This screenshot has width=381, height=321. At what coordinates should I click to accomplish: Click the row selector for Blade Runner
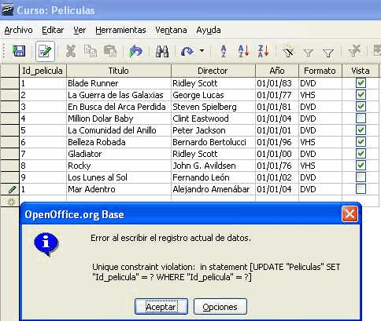coord(10,83)
